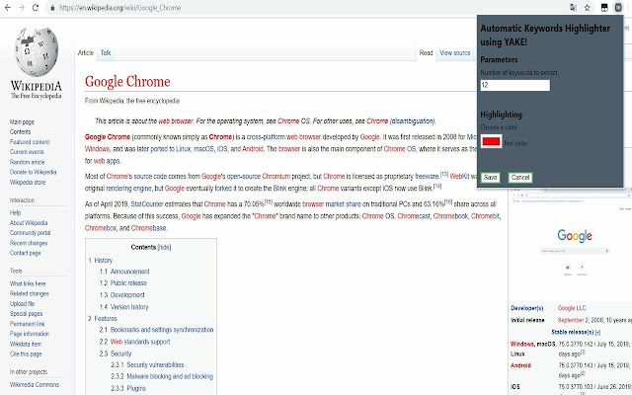Screen dimensions: 632x395
Task: Jump to 2.2 Web standards support
Action: coord(134,342)
